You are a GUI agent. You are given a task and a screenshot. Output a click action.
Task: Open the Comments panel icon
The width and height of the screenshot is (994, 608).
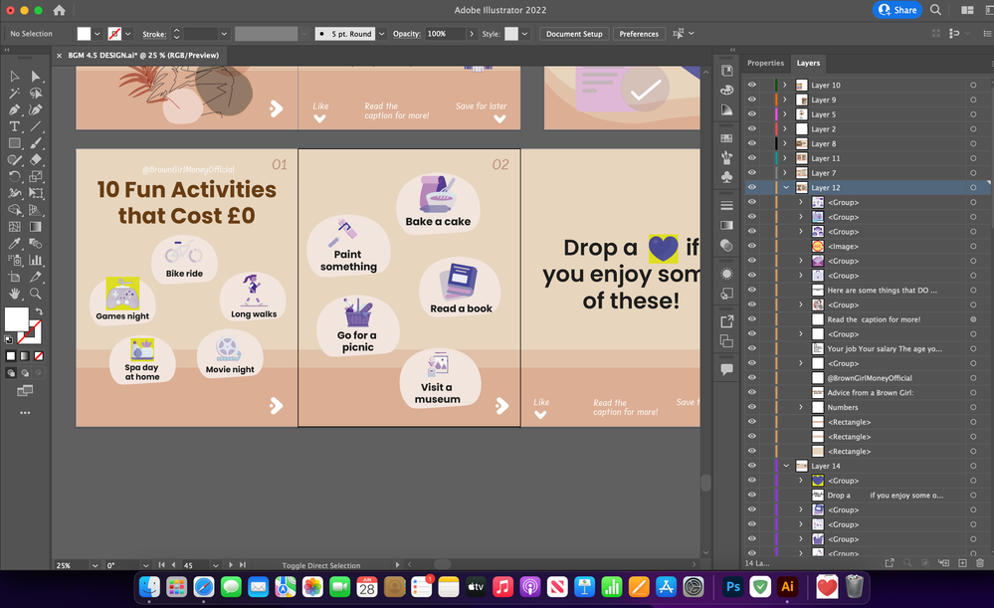[727, 369]
